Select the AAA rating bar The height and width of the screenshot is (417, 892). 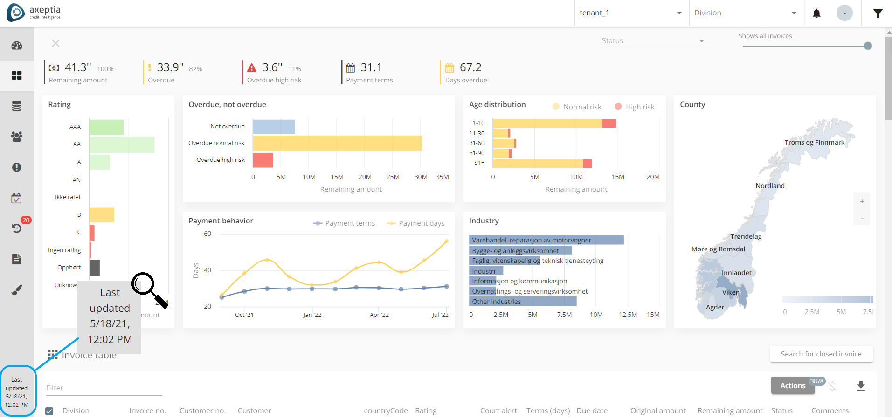coord(106,127)
